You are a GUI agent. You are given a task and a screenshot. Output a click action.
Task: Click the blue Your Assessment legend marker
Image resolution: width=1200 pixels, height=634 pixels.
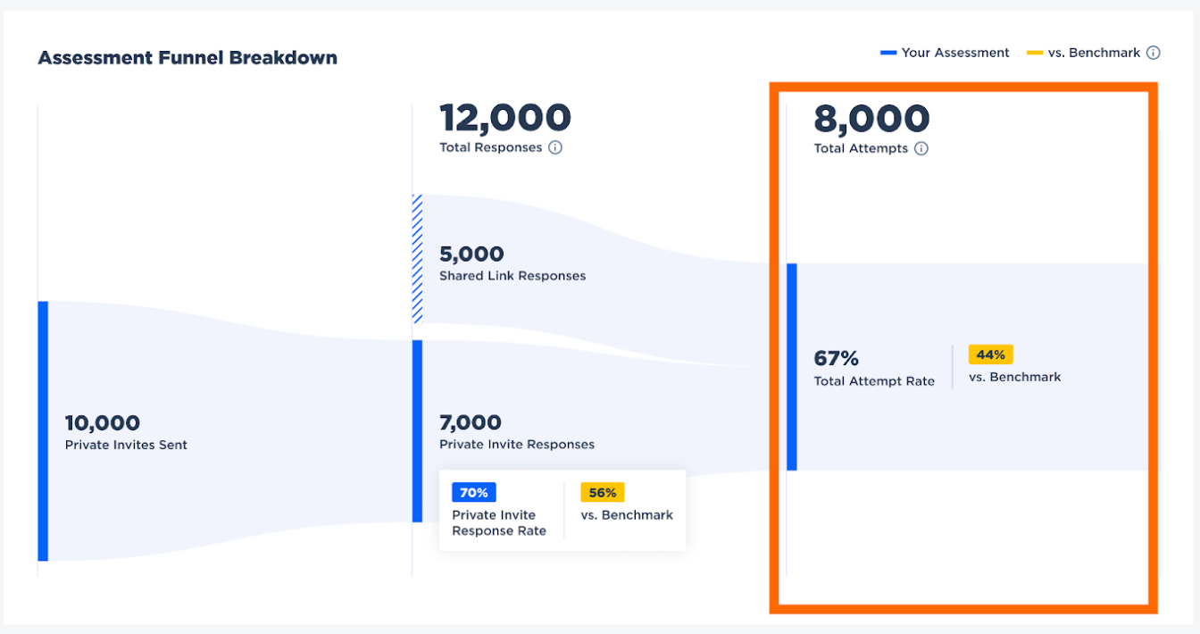(888, 53)
